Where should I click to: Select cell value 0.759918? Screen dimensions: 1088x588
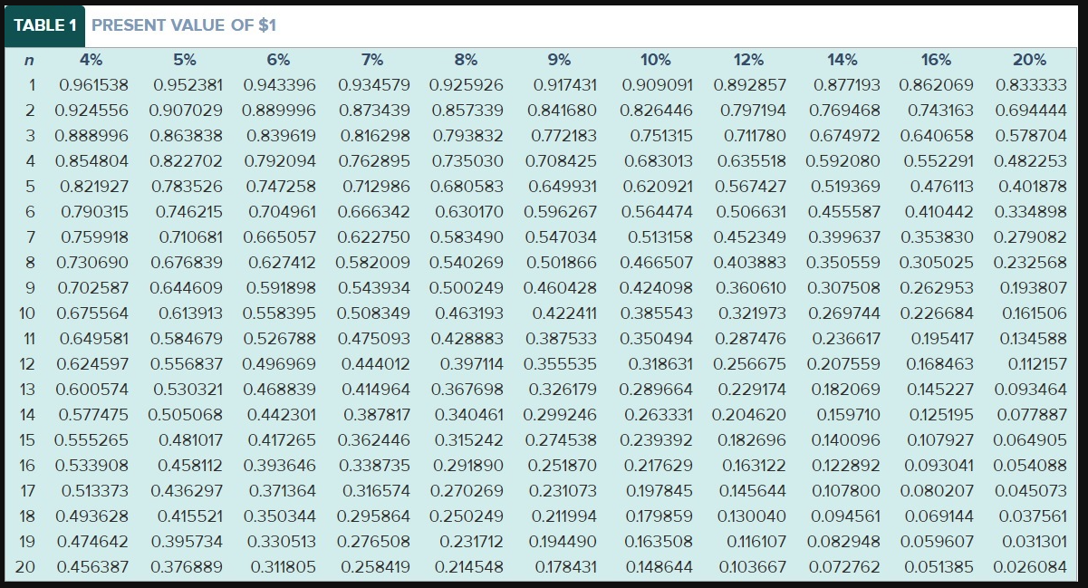95,237
